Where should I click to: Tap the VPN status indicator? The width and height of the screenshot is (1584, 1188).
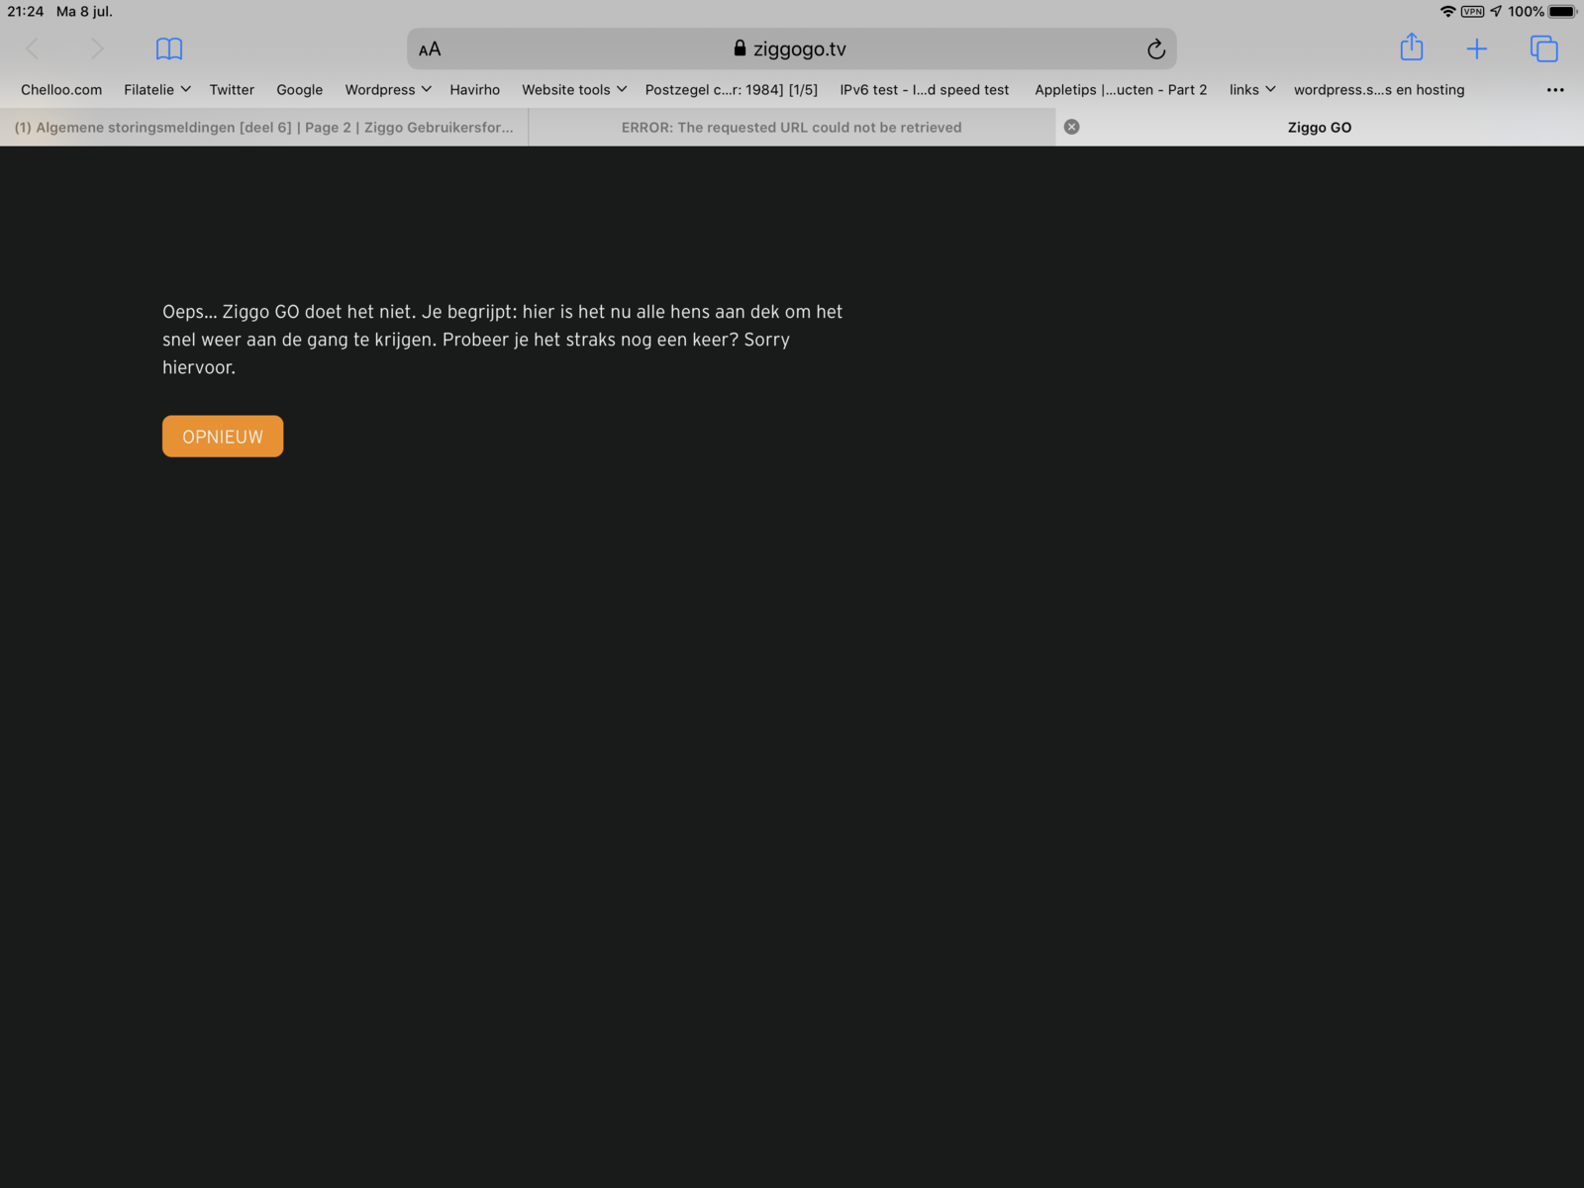point(1472,12)
